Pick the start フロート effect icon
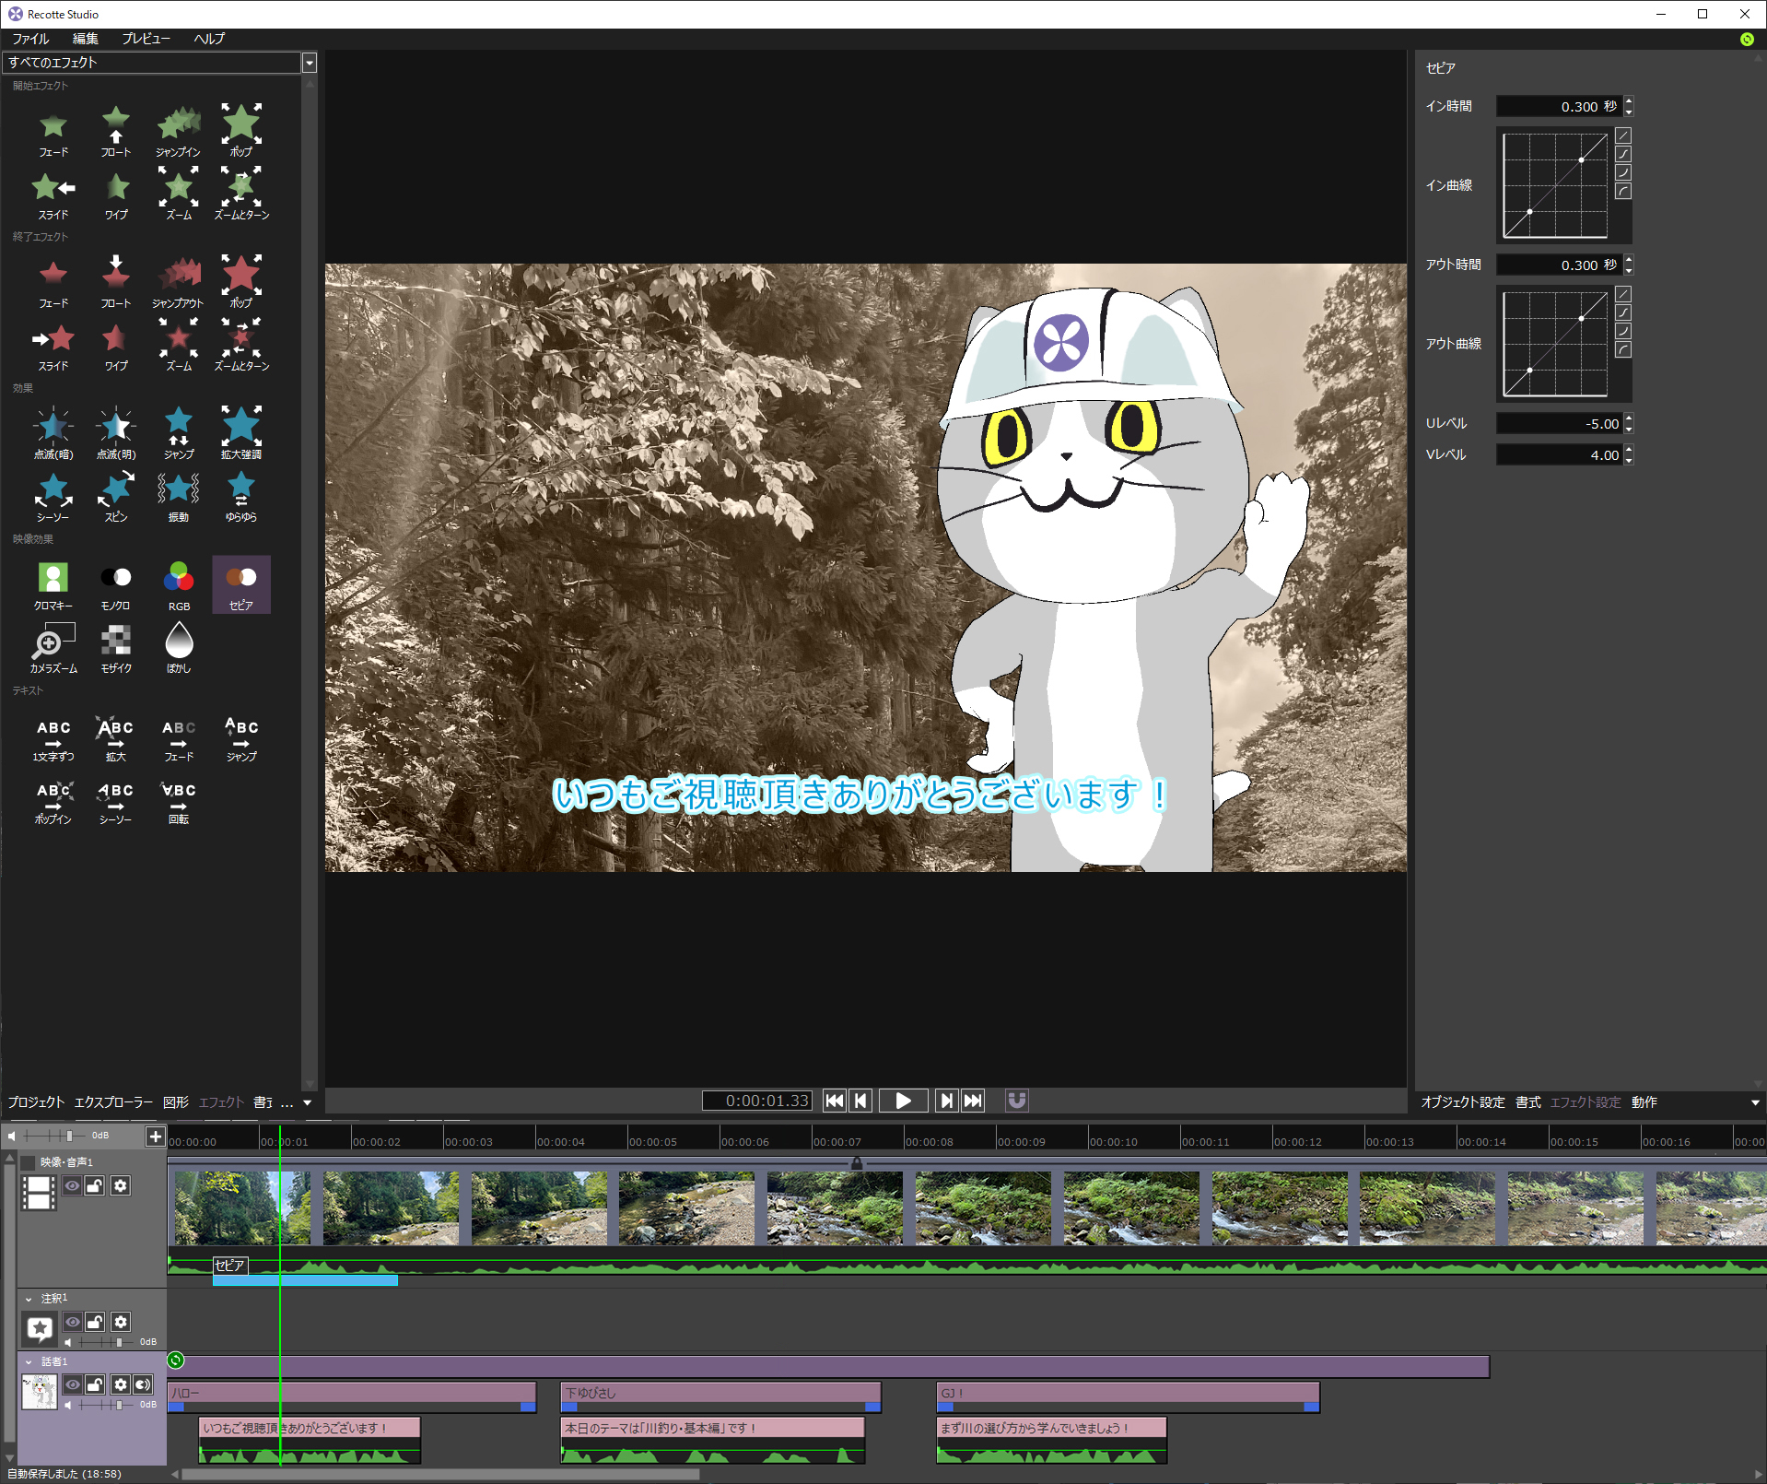This screenshot has height=1484, width=1767. (116, 133)
